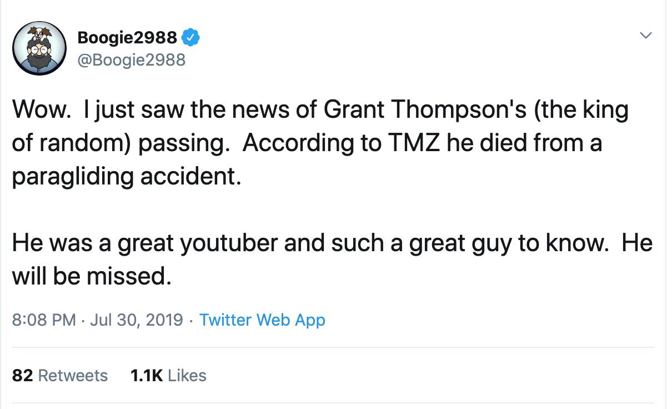The image size is (672, 409).
Task: Expand more actions via the top-right chevron
Action: click(x=646, y=34)
